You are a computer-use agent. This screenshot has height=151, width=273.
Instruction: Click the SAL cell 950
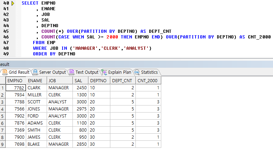tap(81, 137)
